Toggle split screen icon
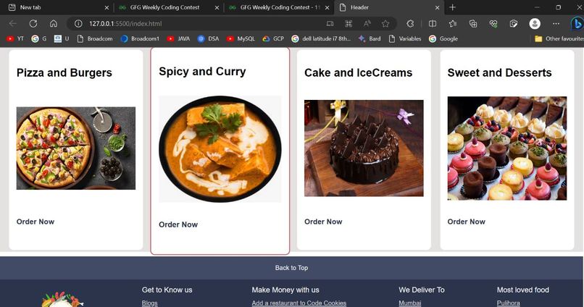Viewport: 584px width, 307px height. tap(433, 23)
